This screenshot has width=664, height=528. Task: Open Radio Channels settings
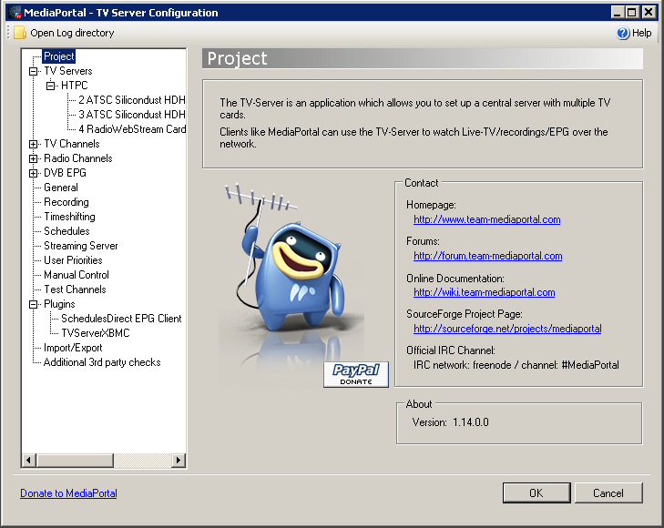78,158
